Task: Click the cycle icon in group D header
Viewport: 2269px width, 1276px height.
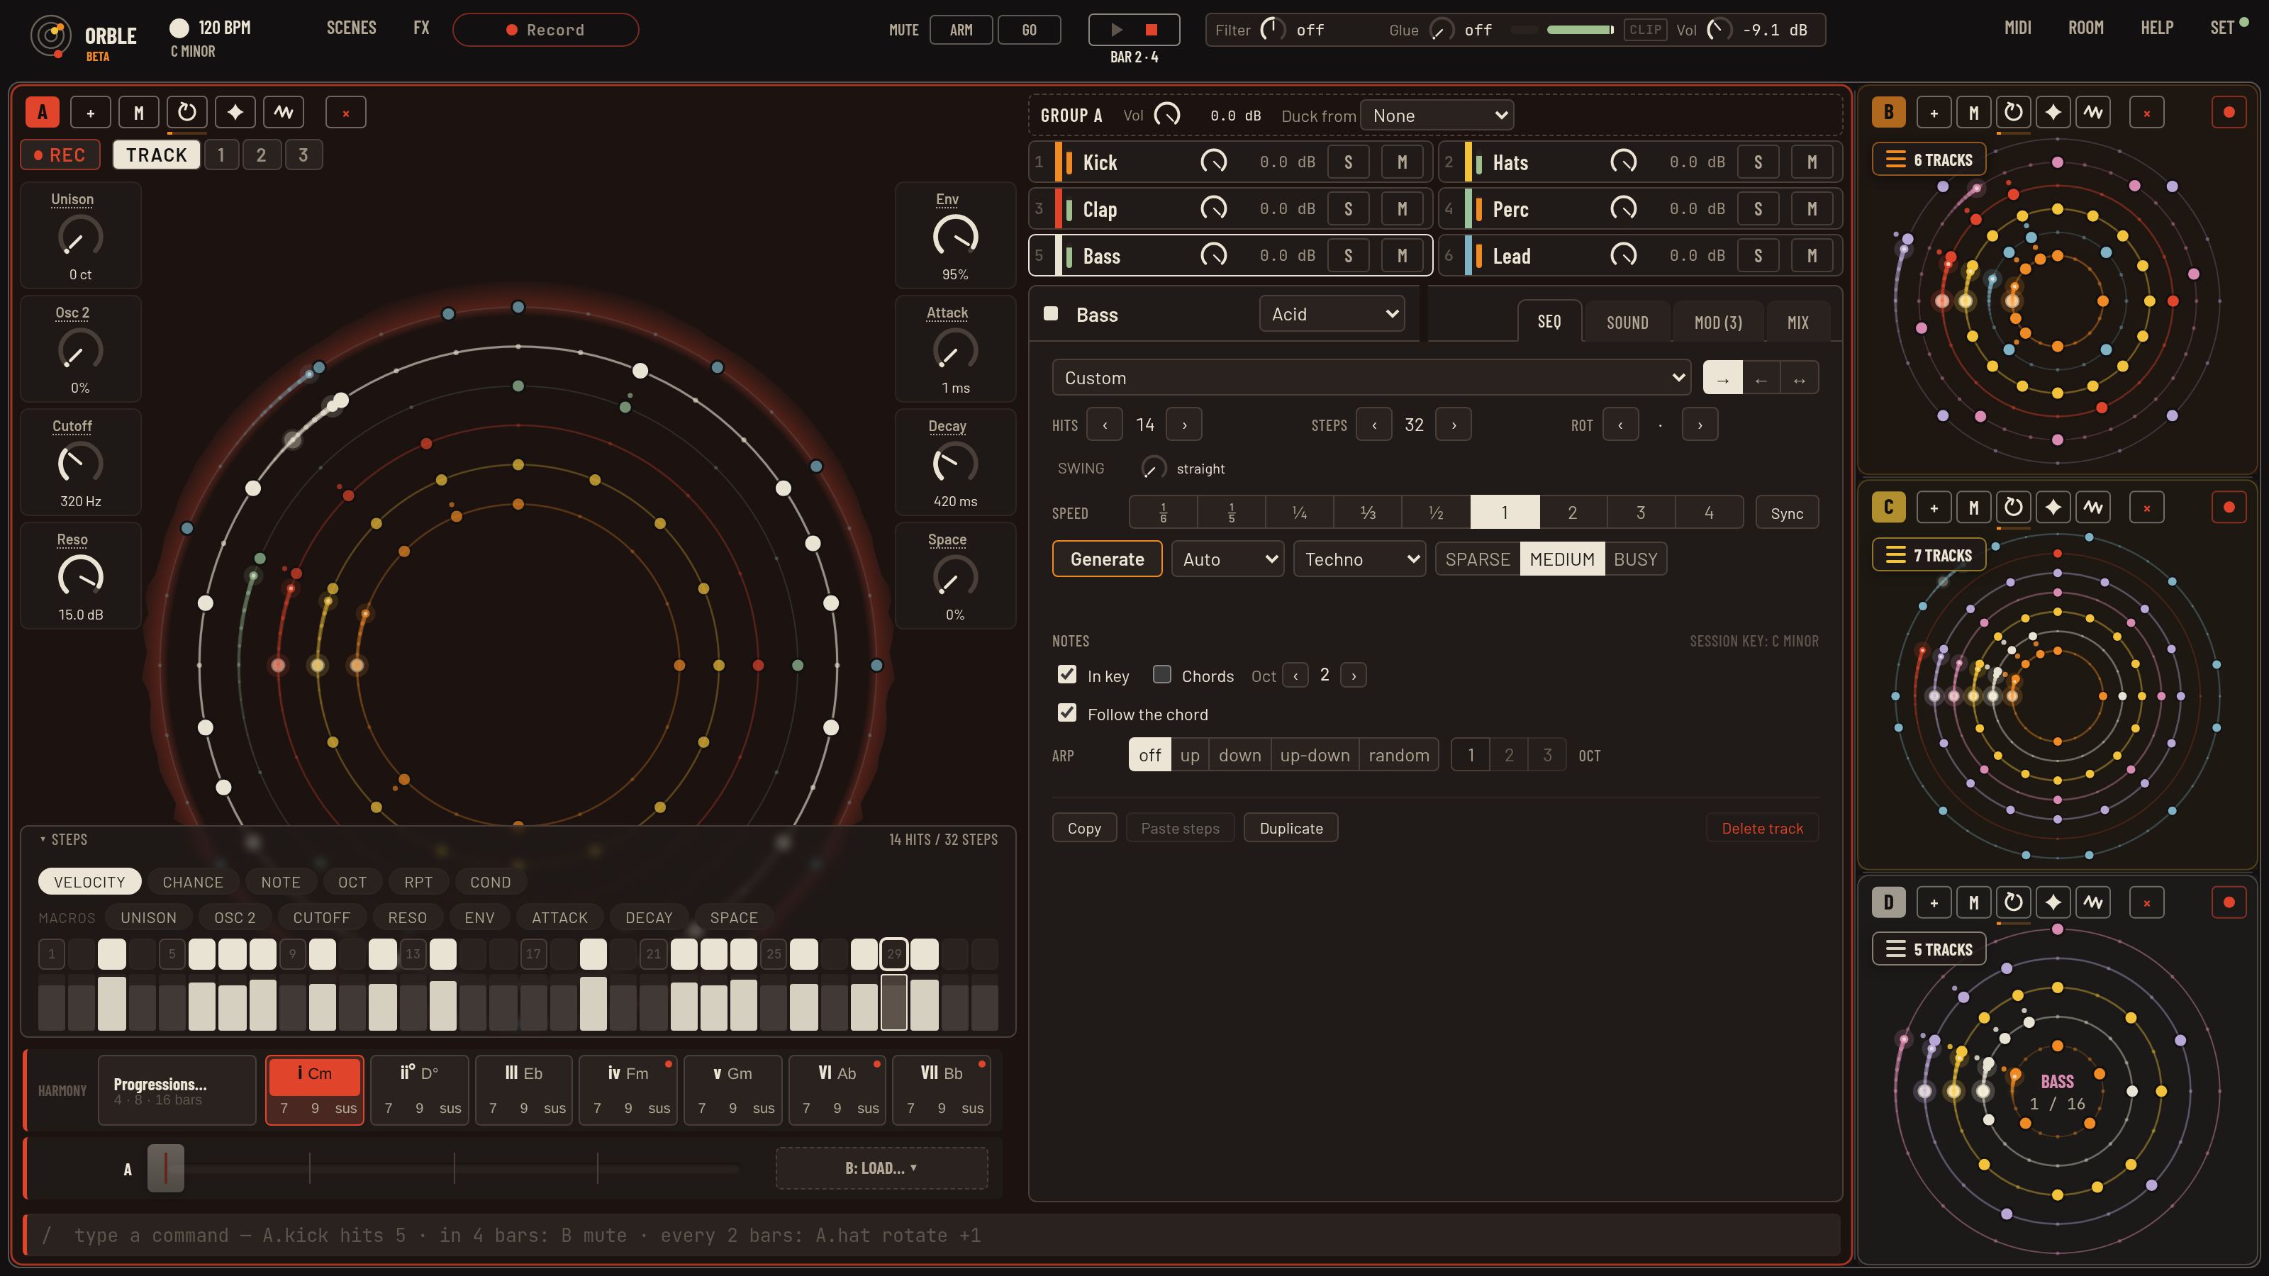Action: pos(2014,902)
